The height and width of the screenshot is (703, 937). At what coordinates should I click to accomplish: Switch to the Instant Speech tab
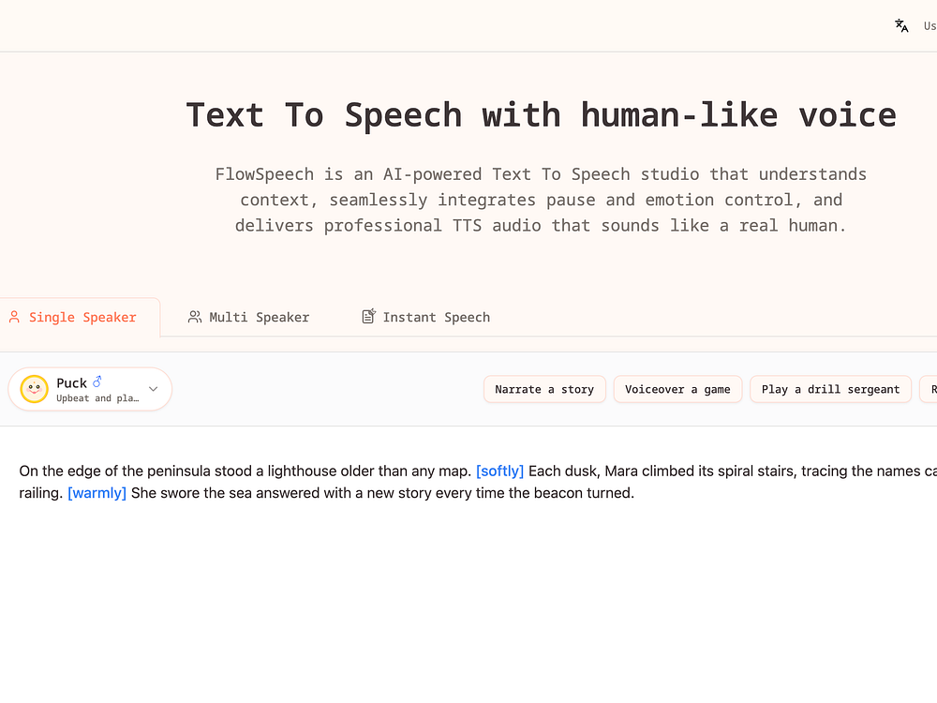pyautogui.click(x=426, y=317)
